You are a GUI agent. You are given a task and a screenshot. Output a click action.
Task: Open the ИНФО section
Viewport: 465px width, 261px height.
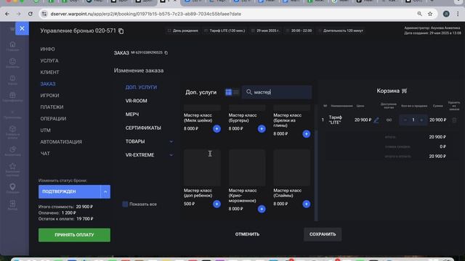pos(47,49)
